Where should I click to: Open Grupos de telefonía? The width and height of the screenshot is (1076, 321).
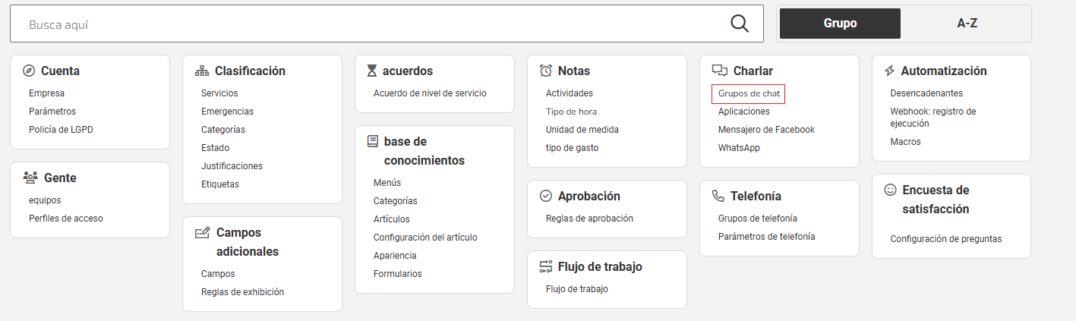point(758,219)
